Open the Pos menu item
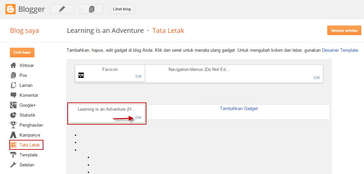The image size is (364, 174). (x=23, y=75)
